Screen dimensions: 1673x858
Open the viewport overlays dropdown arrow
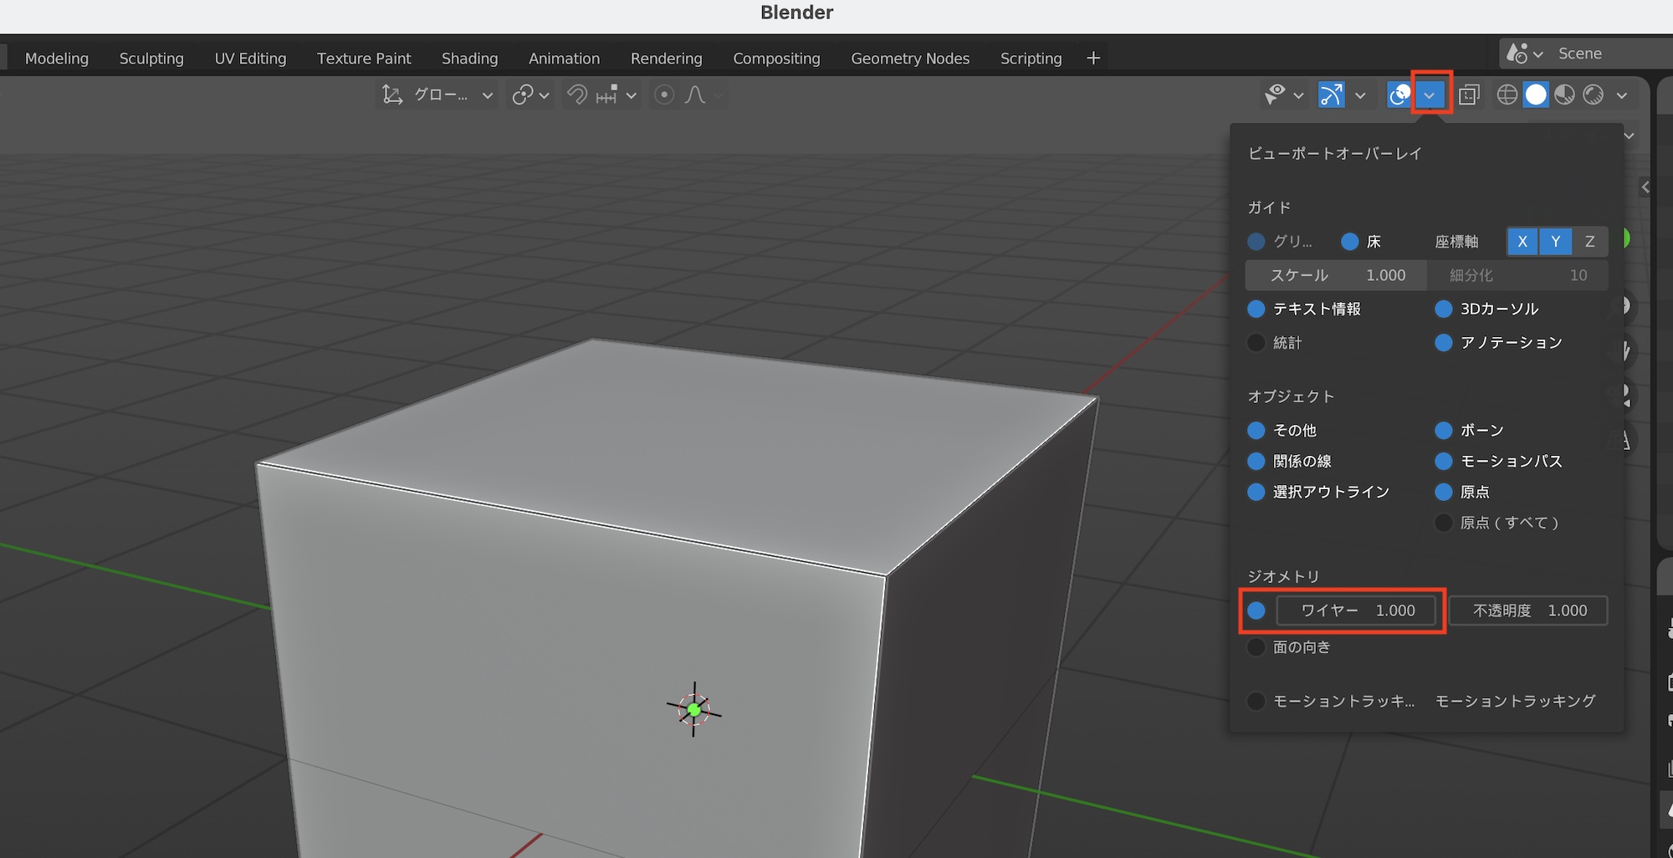(x=1430, y=95)
